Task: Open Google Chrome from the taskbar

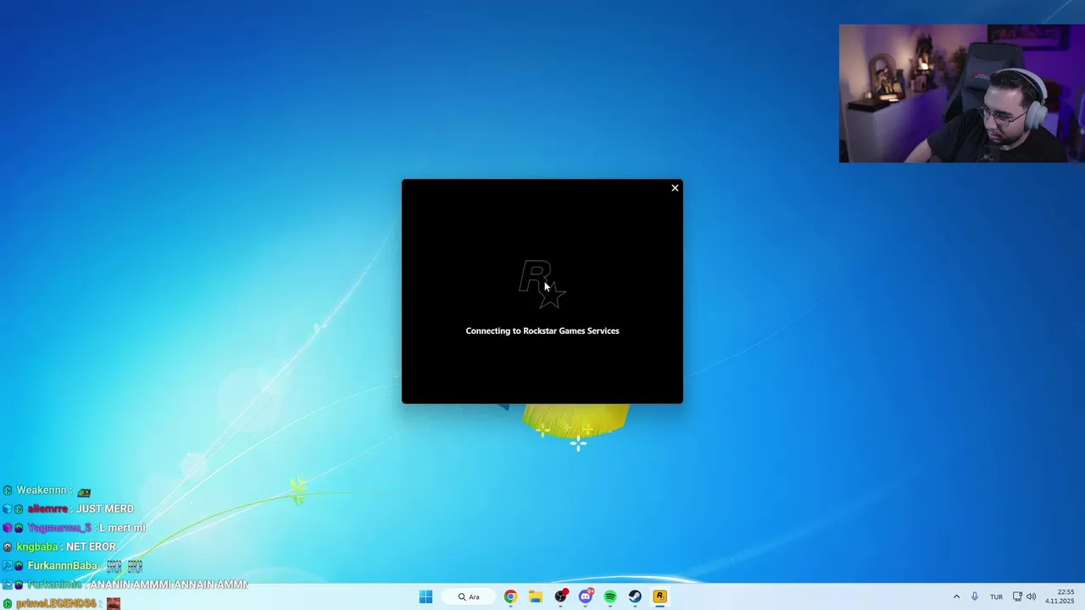Action: tap(510, 596)
